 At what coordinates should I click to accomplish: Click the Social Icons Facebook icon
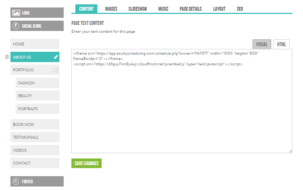[x=16, y=26]
